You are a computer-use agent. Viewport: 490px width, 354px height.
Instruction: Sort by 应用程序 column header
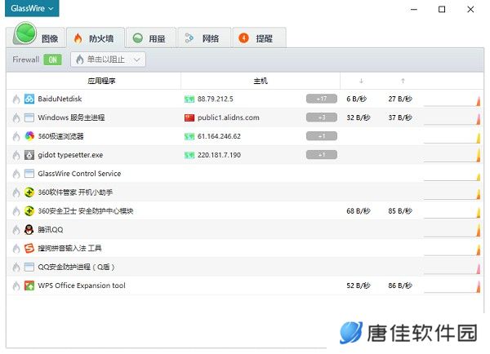[101, 82]
